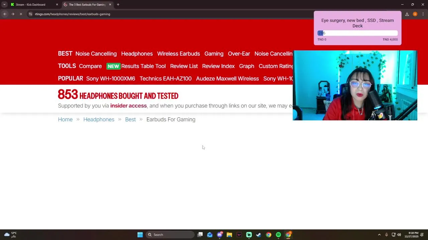Open the weather widget in taskbar
Screen dimensions: 428x240
point(10,235)
